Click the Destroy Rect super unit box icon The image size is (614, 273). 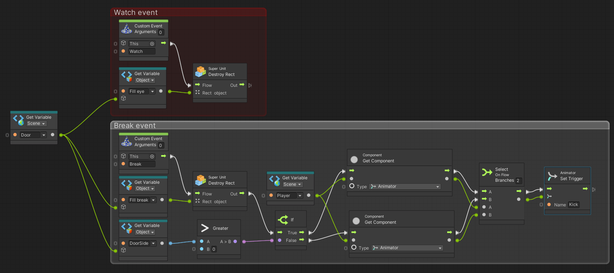pos(200,71)
